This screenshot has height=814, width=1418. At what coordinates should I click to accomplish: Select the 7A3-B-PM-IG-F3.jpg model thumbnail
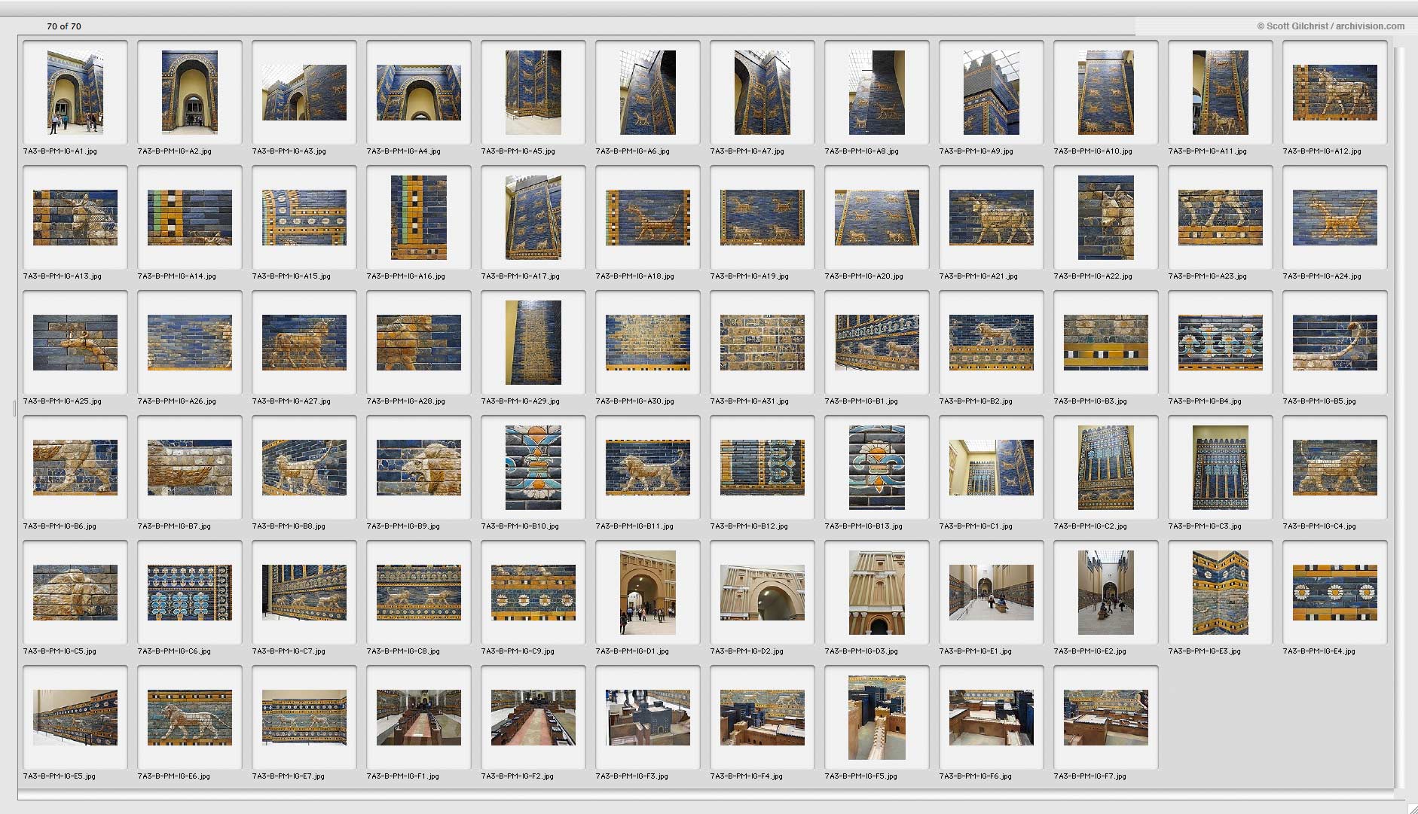[x=648, y=718]
